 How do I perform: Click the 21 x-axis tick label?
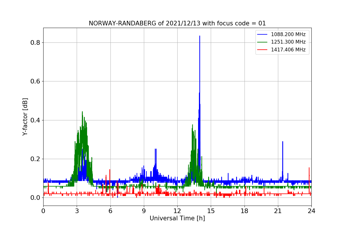coord(278,211)
